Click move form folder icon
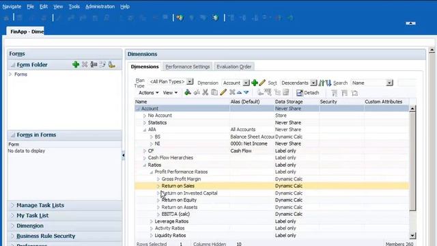Viewport: 437px width, 246px height. click(102, 65)
